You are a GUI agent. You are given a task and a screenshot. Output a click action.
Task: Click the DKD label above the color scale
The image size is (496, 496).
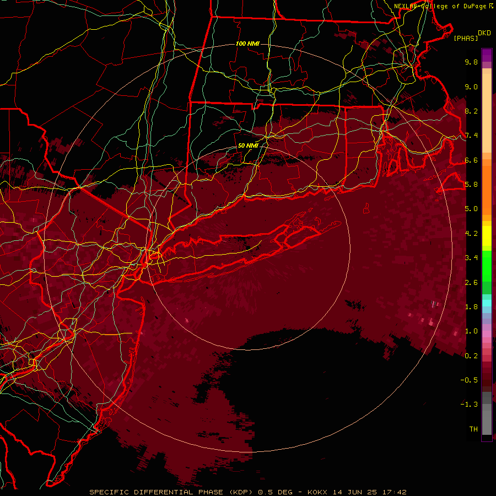click(x=484, y=33)
